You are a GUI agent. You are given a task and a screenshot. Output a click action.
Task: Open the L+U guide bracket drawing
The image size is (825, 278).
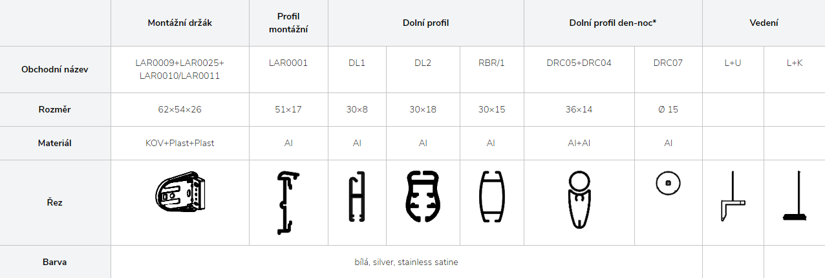(x=733, y=196)
